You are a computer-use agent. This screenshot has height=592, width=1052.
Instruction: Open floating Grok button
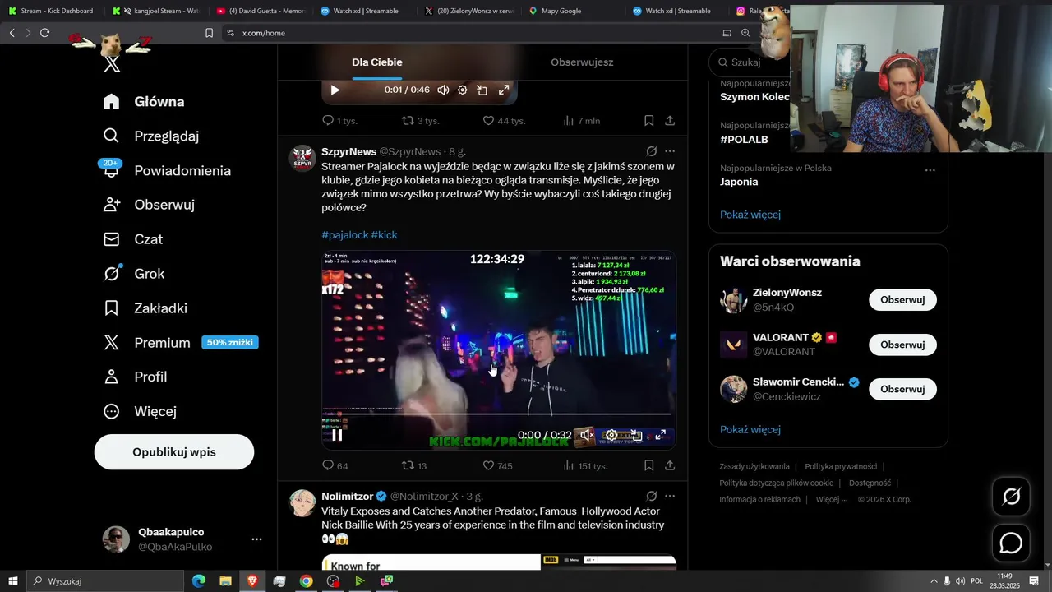click(x=1011, y=497)
